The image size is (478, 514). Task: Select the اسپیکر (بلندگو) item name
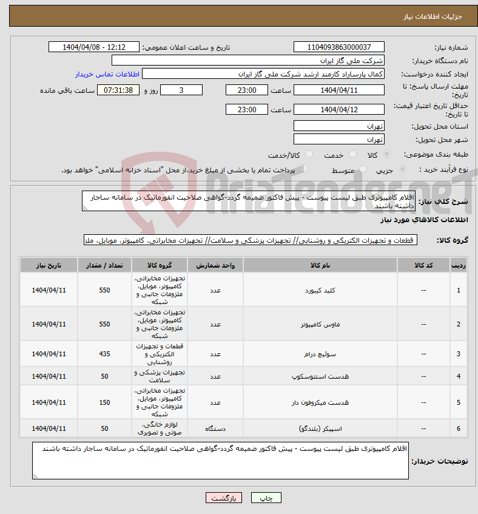click(x=320, y=428)
